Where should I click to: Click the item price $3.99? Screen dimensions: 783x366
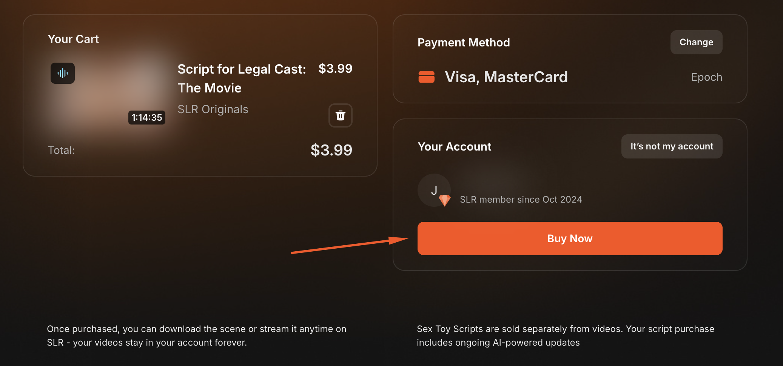pyautogui.click(x=335, y=69)
